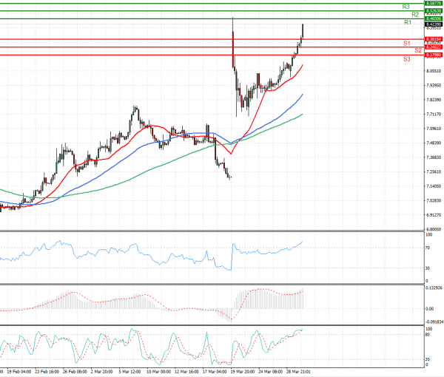Click the 19 Feb 04:00 date label

[18, 372]
